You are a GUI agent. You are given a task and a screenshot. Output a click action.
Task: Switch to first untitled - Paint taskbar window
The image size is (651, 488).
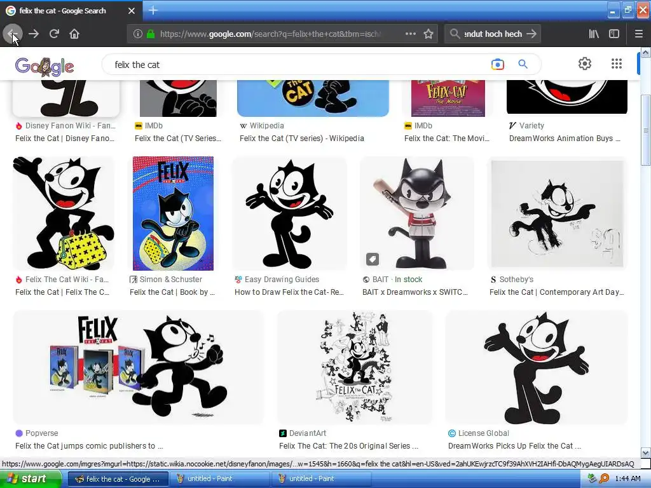tap(219, 479)
